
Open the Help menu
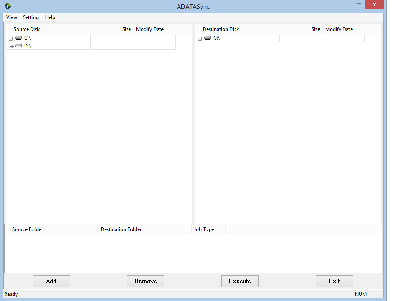[x=50, y=17]
